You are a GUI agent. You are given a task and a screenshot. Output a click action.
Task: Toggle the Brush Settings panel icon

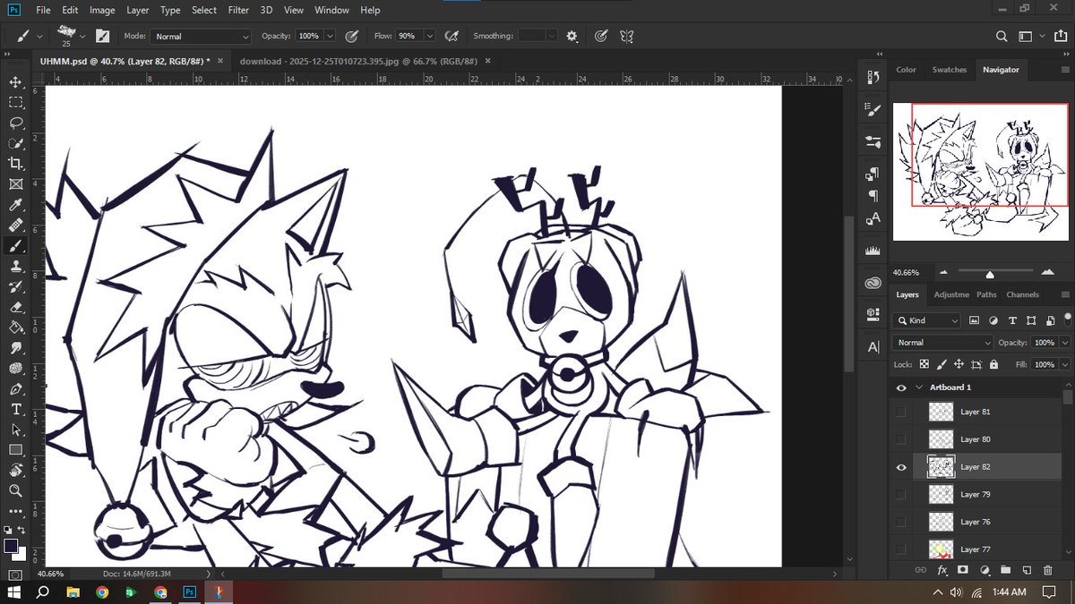[102, 36]
